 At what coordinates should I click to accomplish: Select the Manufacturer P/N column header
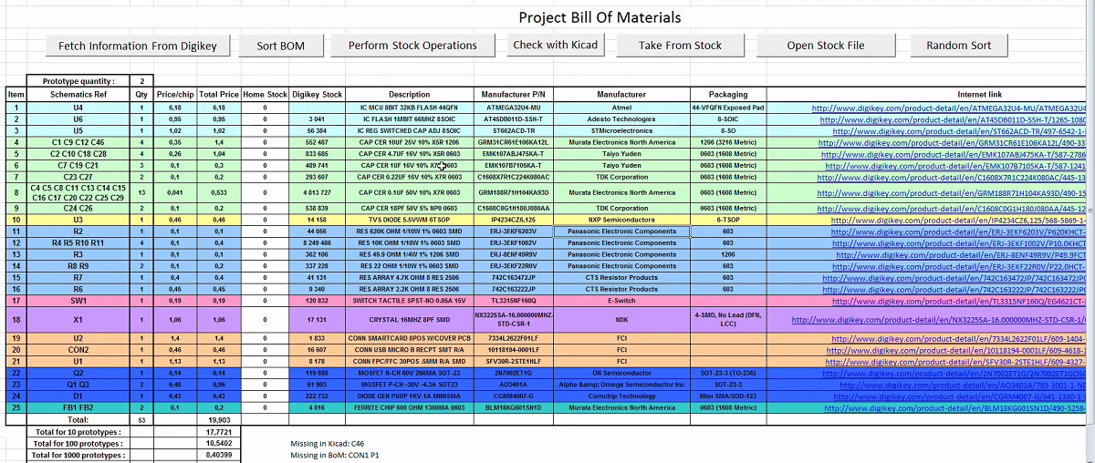[x=513, y=94]
